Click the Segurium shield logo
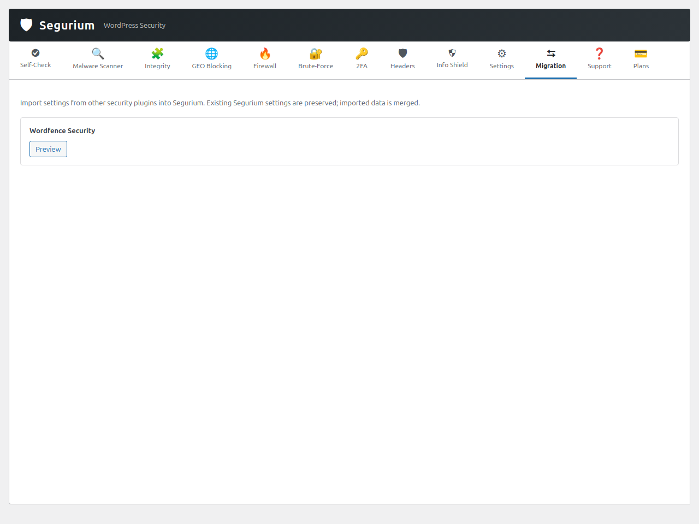Viewport: 699px width, 524px height. point(26,25)
